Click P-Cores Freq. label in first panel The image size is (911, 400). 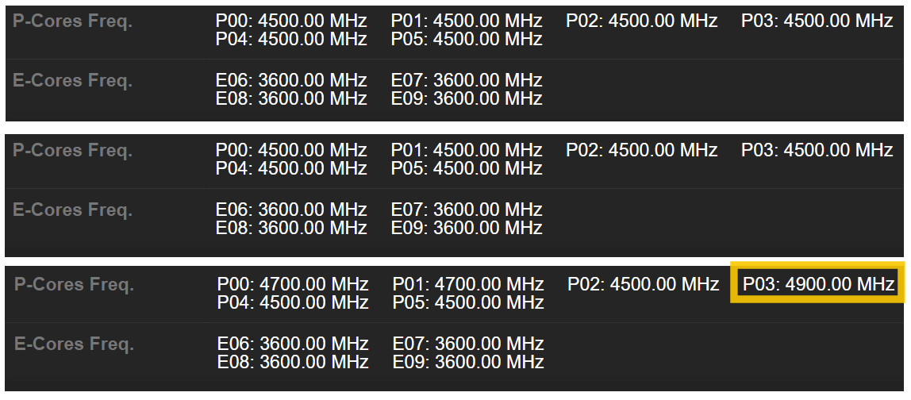[73, 21]
